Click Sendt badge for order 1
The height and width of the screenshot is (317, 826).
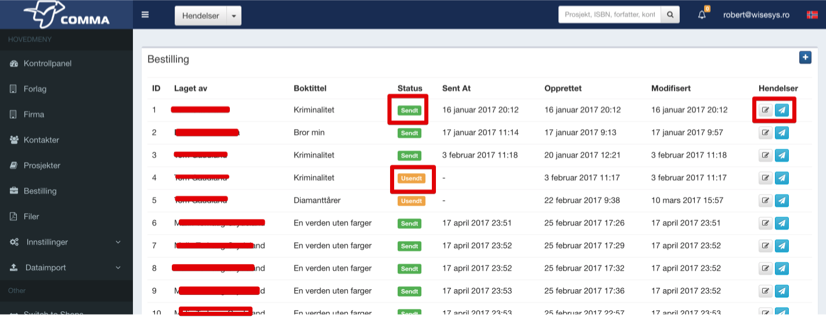[409, 110]
